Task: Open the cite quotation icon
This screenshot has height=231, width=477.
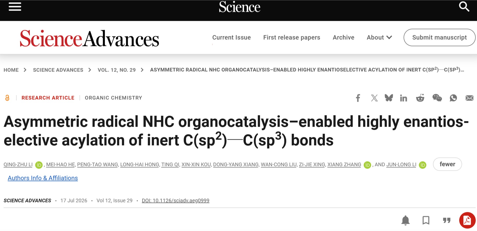Action: tap(447, 220)
